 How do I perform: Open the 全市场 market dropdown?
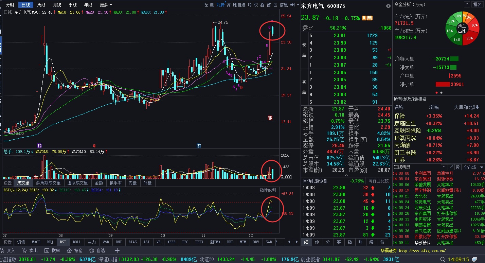(x=472, y=167)
